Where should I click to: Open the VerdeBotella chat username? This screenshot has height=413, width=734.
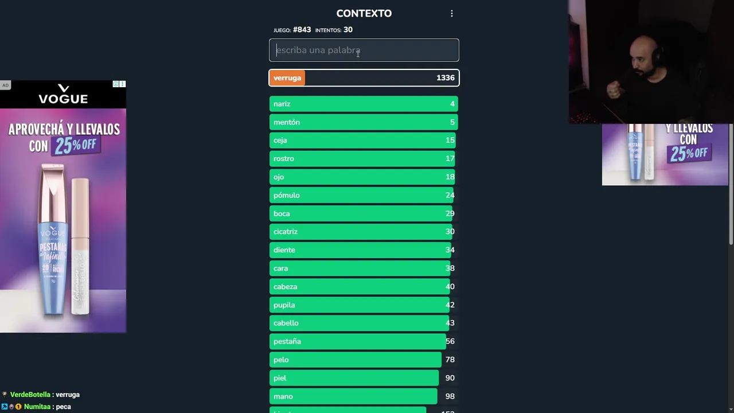(x=30, y=395)
